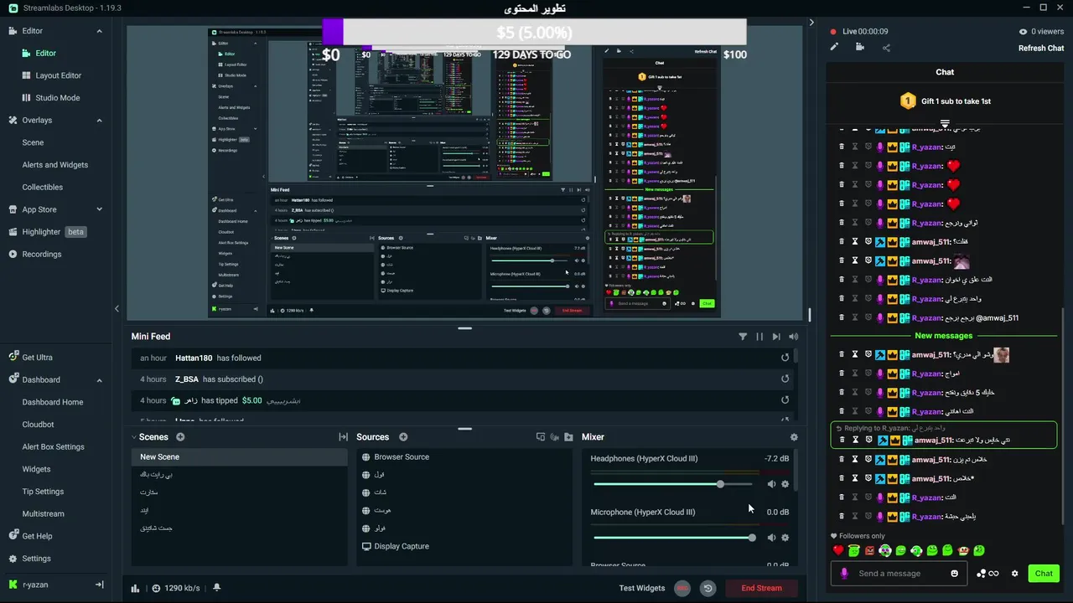Screen dimensions: 1073x603
Task: Replay the Hattan180 follow alert
Action: point(785,358)
